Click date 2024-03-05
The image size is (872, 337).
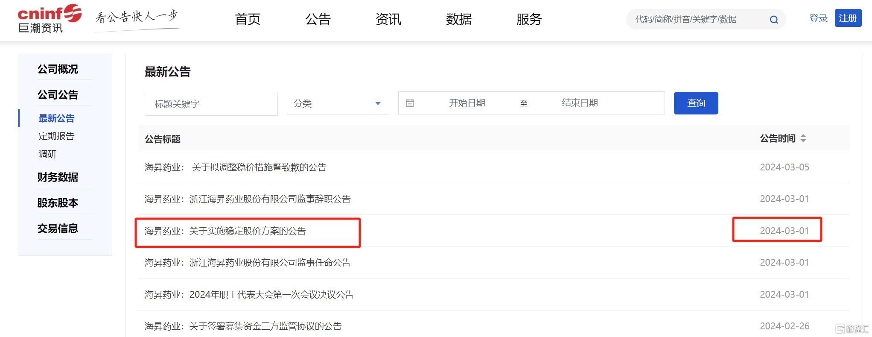click(785, 167)
